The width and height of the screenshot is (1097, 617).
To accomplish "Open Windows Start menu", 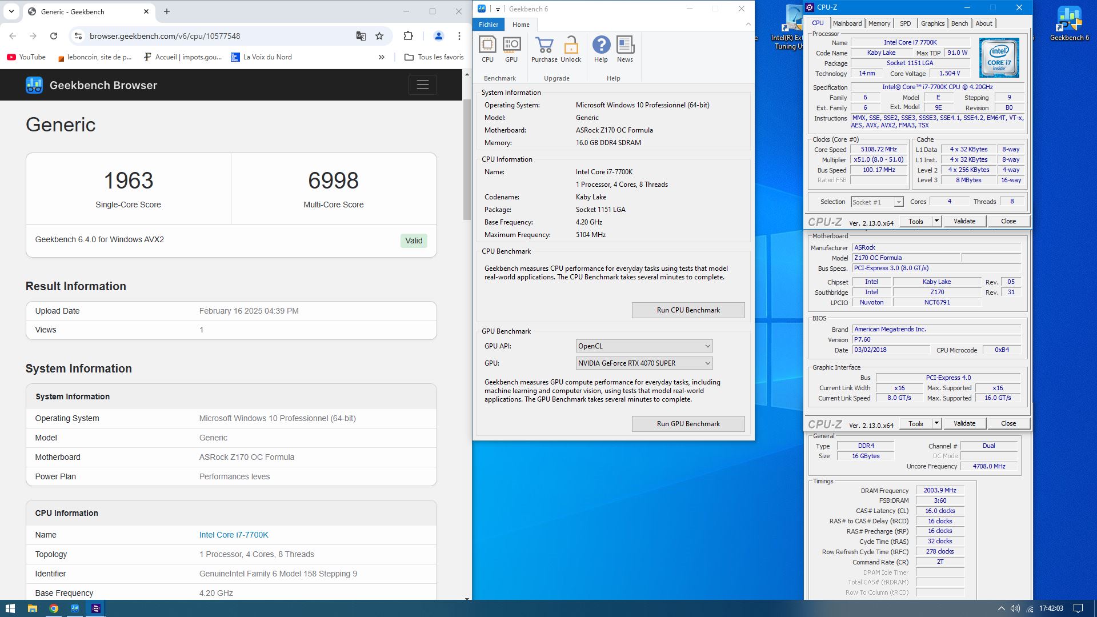I will (10, 608).
